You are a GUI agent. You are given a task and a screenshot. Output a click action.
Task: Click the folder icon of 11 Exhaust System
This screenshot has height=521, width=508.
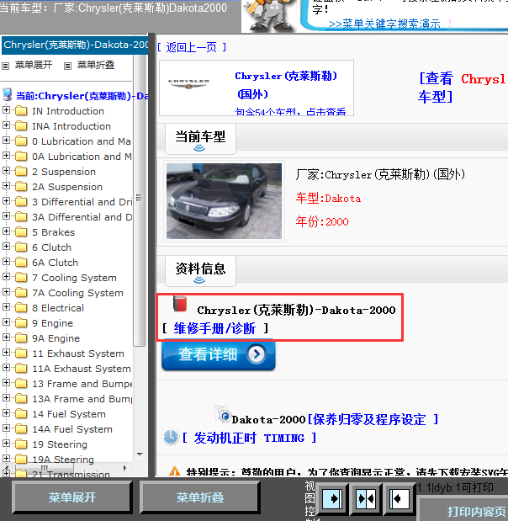click(x=21, y=354)
